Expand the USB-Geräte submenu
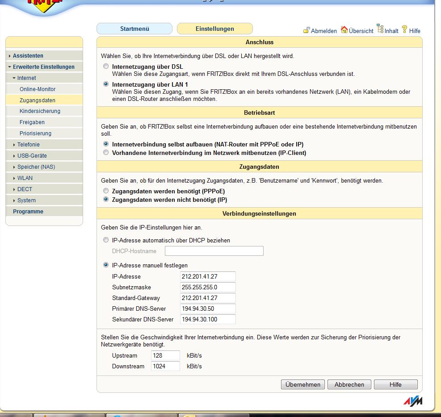This screenshot has height=417, width=441. pos(44,156)
